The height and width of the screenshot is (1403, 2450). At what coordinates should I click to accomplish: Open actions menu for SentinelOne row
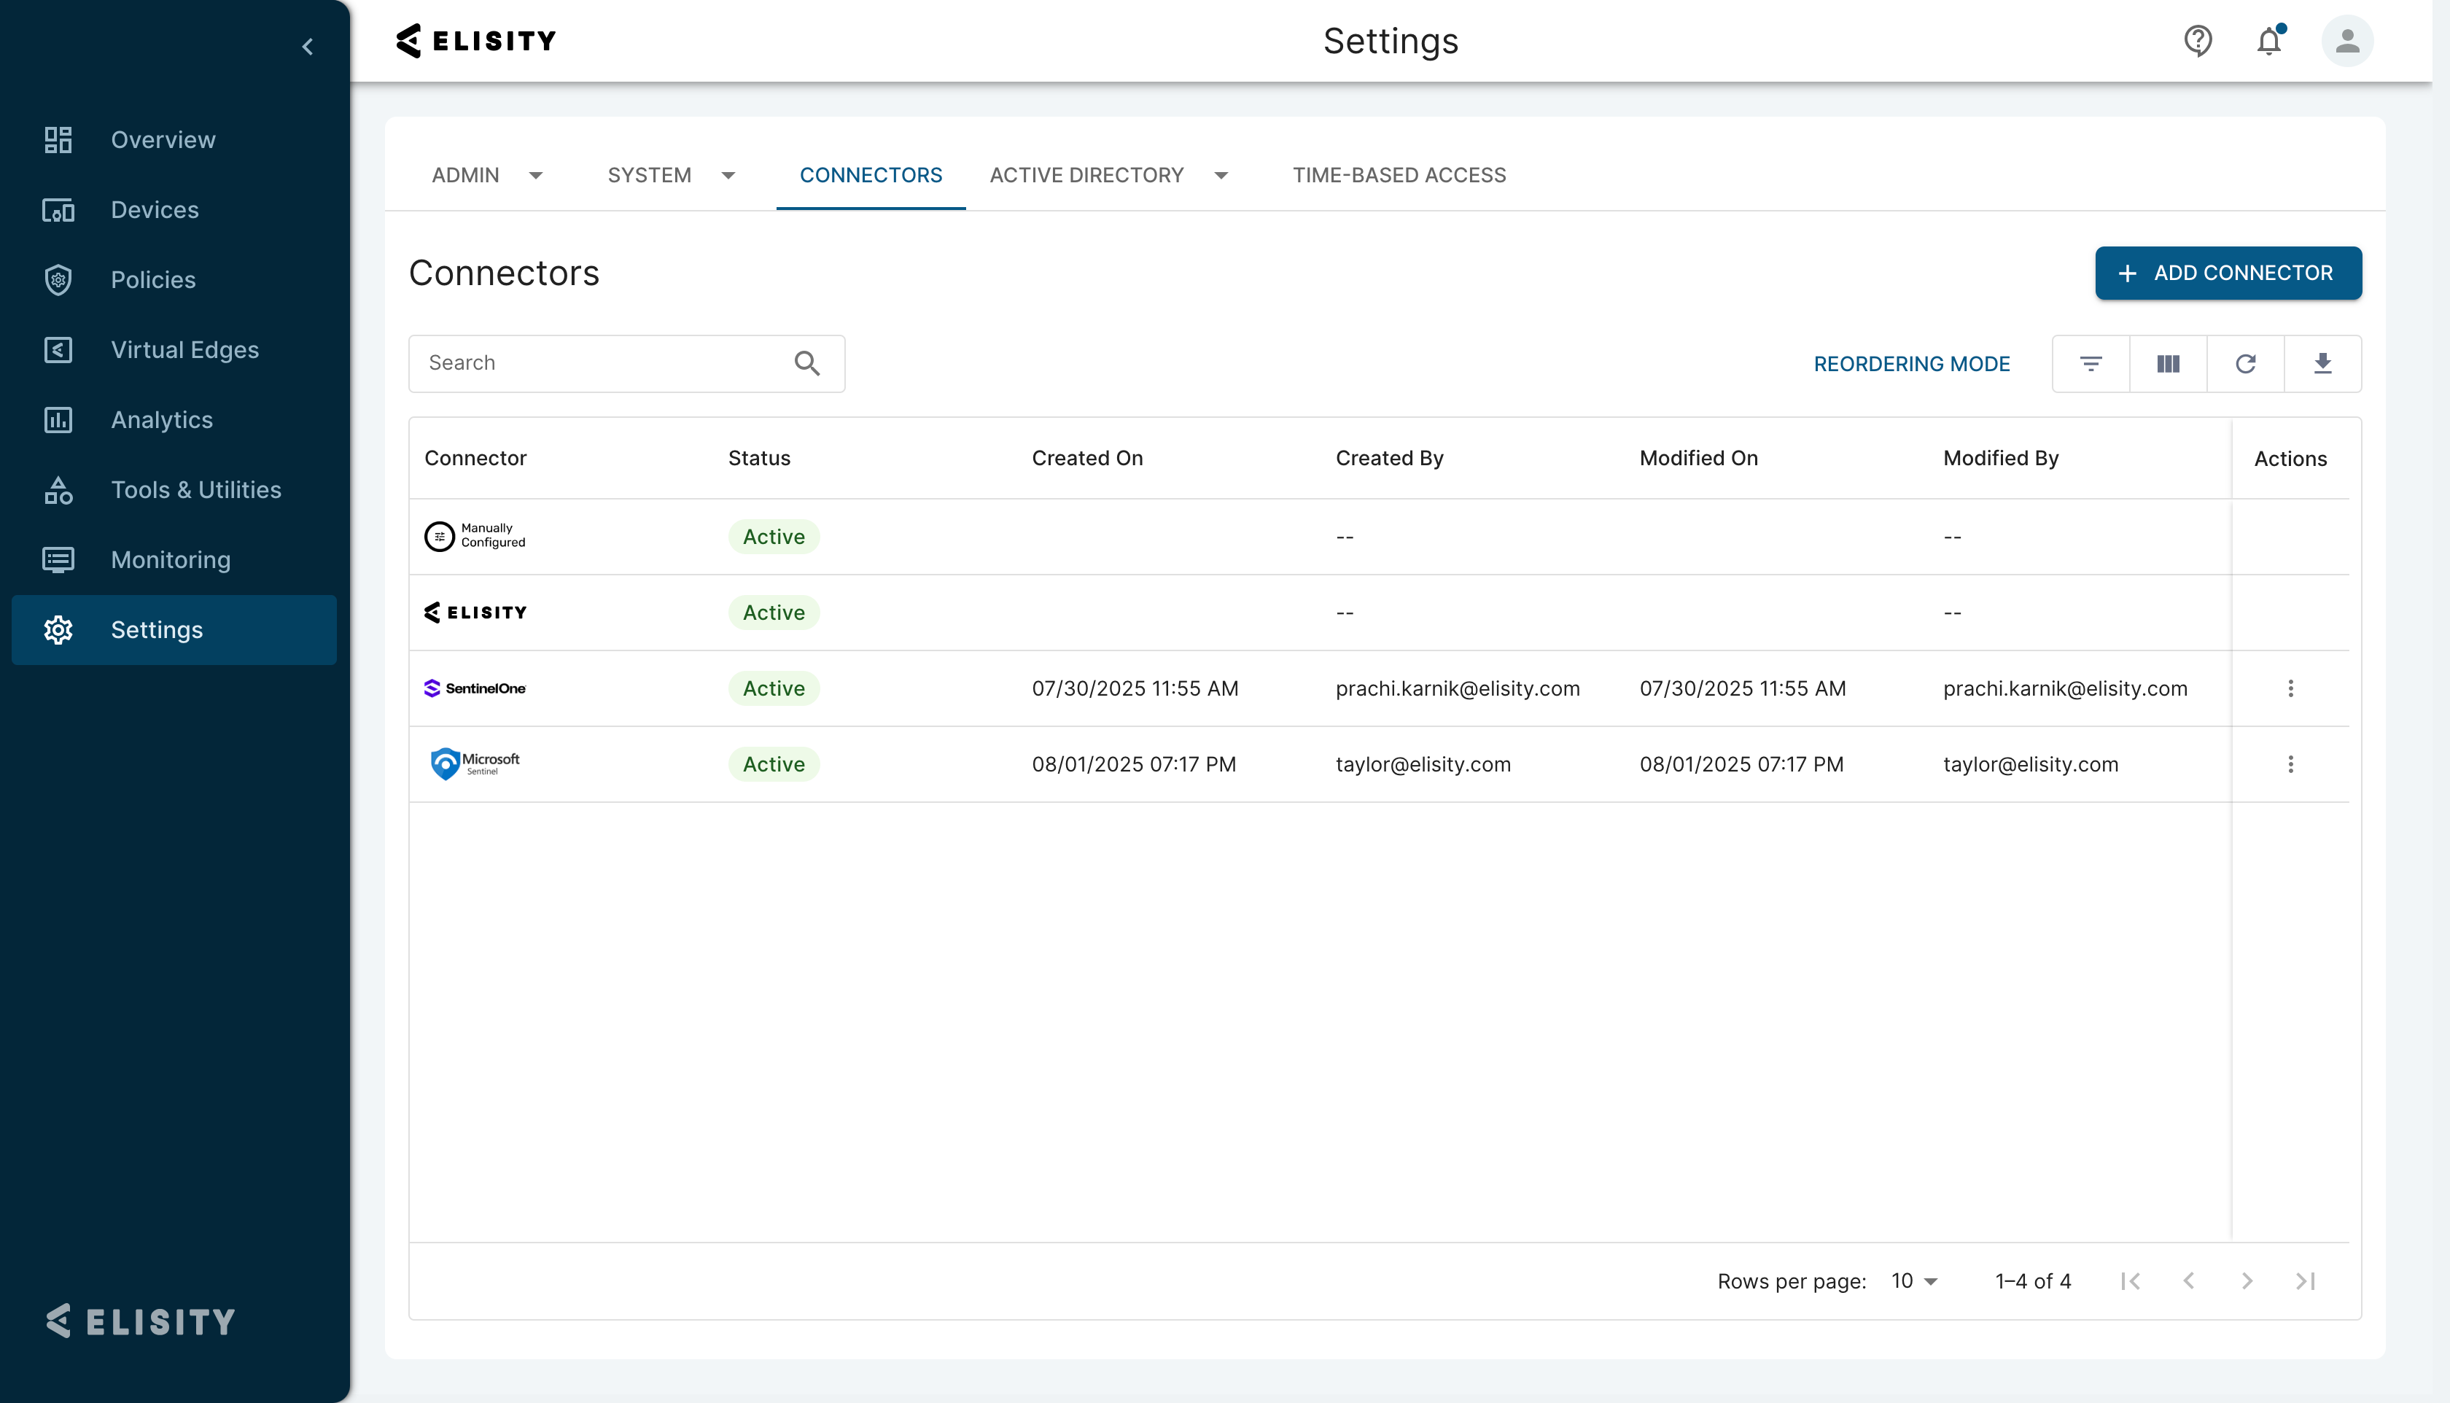click(x=2290, y=688)
